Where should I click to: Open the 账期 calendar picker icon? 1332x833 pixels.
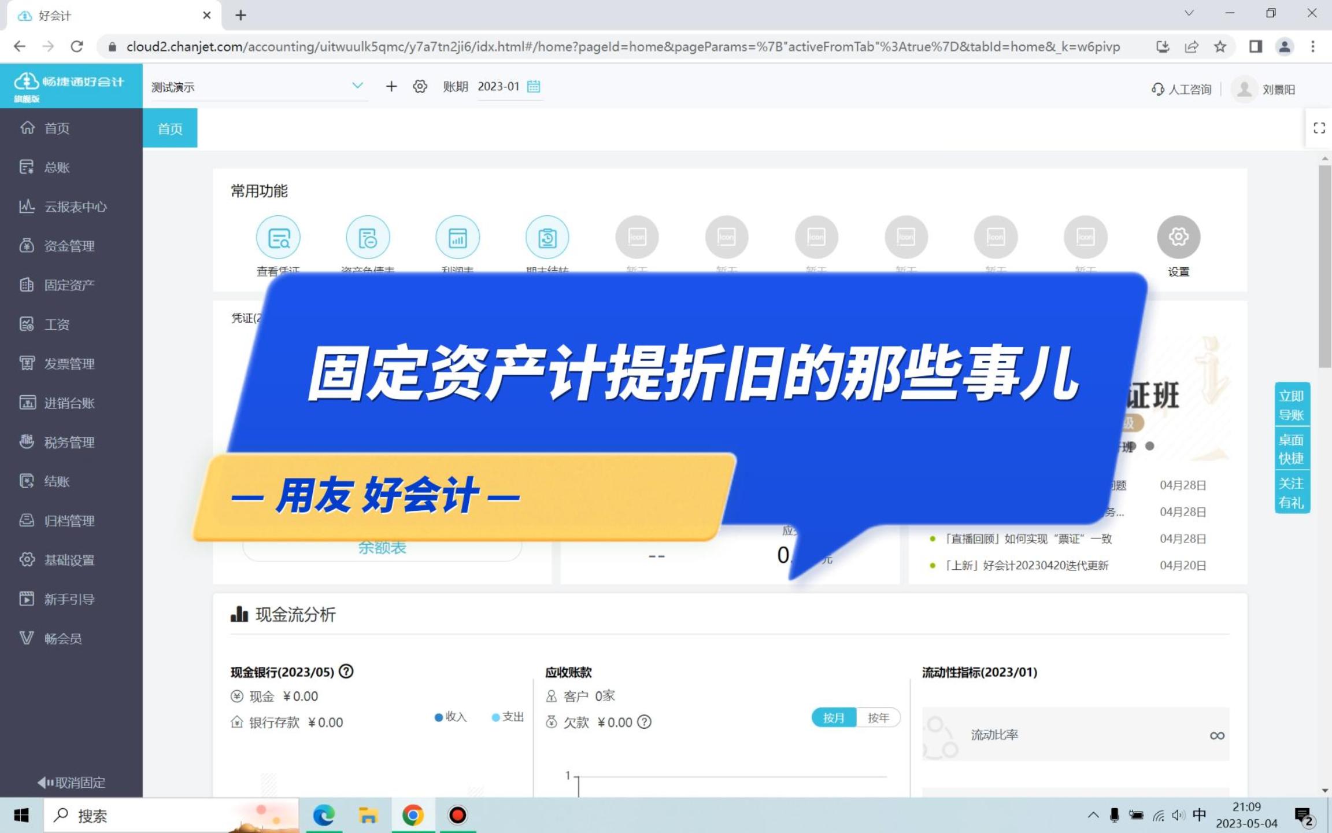pos(534,86)
